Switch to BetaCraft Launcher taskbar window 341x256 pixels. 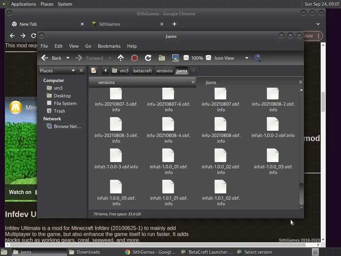[x=207, y=252]
